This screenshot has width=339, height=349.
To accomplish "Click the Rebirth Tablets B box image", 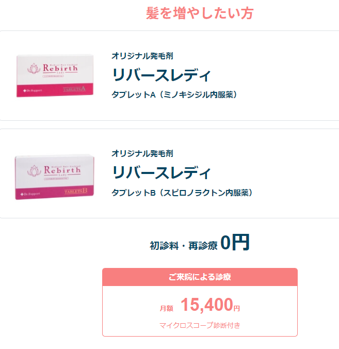I will [x=55, y=176].
